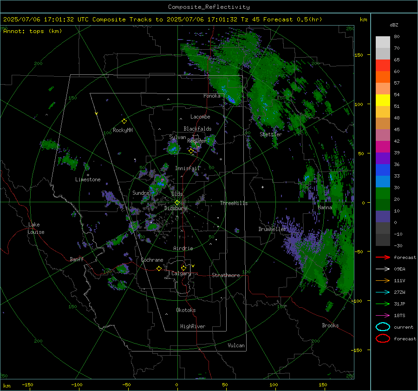This screenshot has height=391, width=418.
Task: Click the orange 111V track arrow
Action: pos(383,280)
